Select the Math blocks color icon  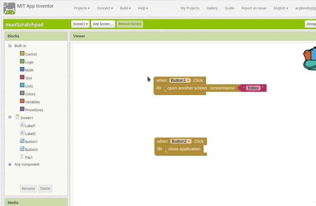22,69
